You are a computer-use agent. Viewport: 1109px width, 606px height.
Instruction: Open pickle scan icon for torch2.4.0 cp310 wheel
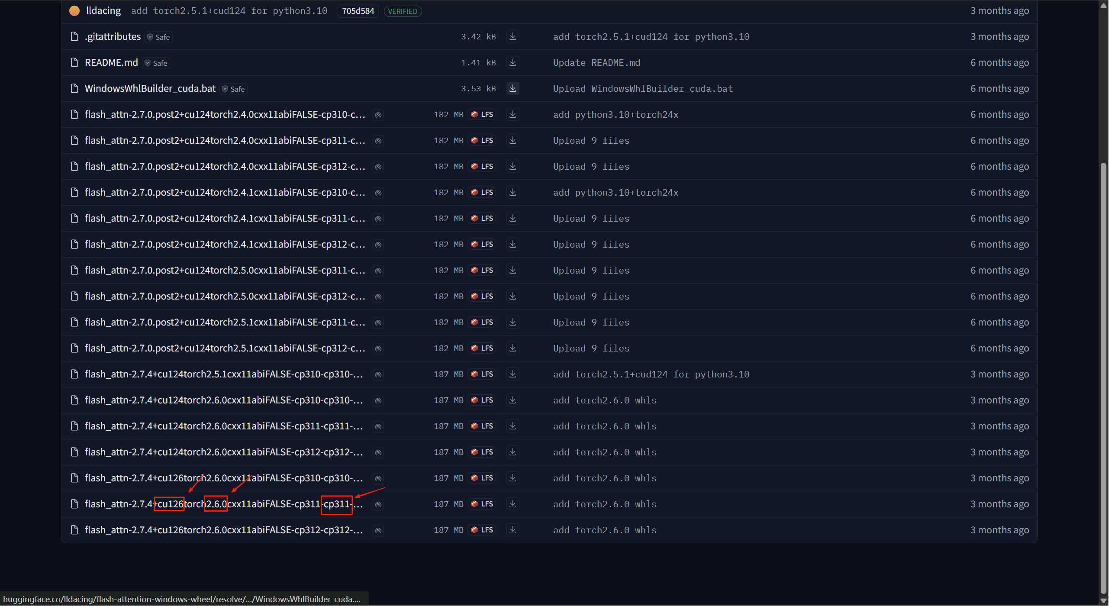click(378, 115)
